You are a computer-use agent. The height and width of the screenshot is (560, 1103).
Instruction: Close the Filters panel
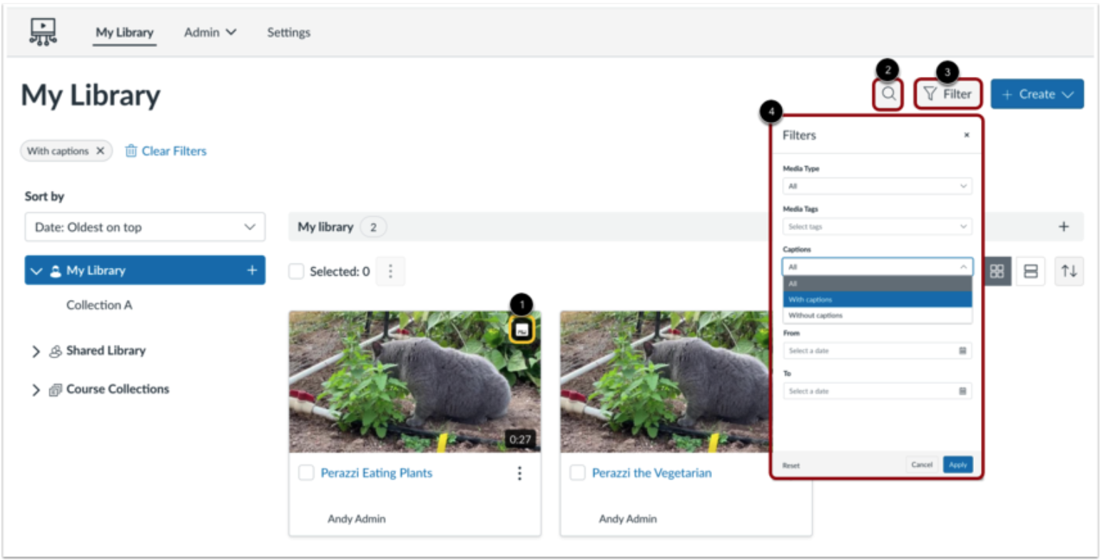point(967,135)
